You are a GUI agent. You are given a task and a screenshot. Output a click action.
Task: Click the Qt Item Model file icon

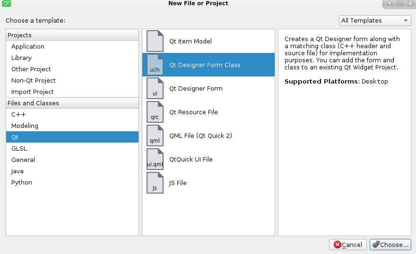(155, 41)
